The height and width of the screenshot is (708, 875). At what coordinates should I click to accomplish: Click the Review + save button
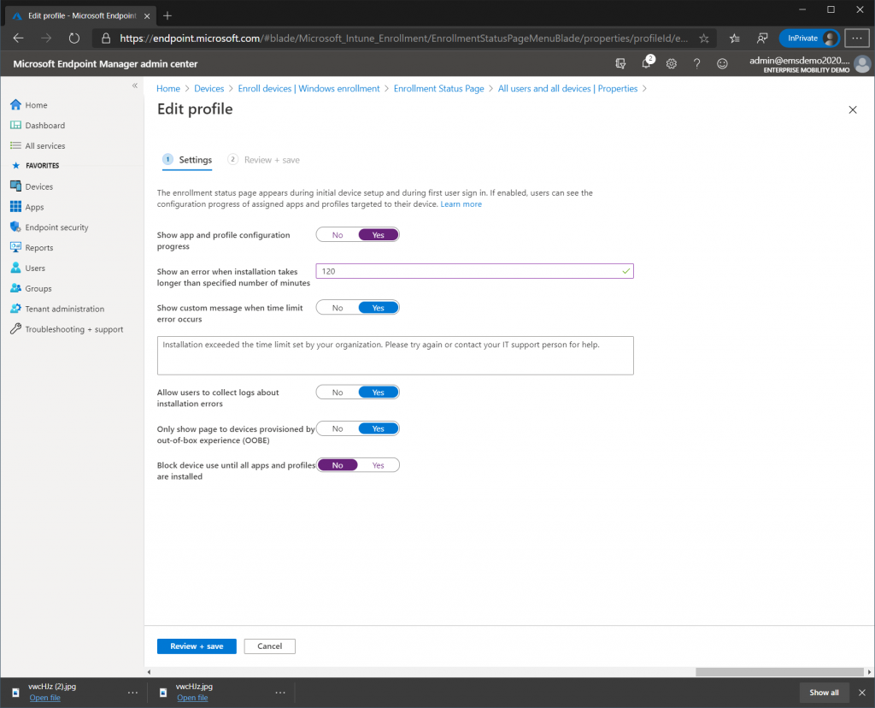tap(197, 646)
